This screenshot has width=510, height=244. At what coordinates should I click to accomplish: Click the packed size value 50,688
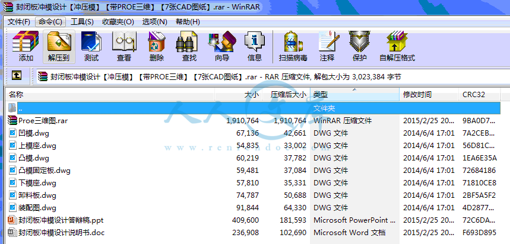(x=294, y=195)
